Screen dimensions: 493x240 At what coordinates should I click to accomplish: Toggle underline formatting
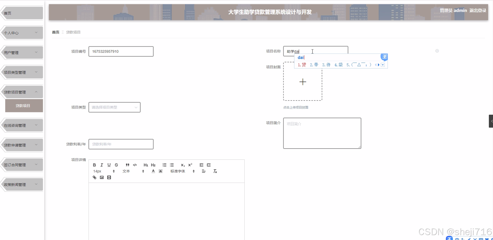click(x=109, y=165)
